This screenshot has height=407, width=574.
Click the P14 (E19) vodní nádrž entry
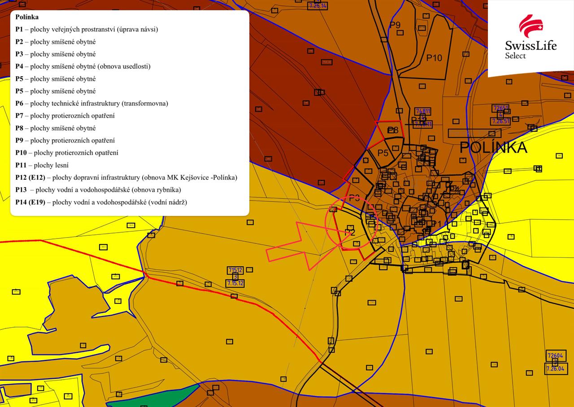click(x=101, y=202)
